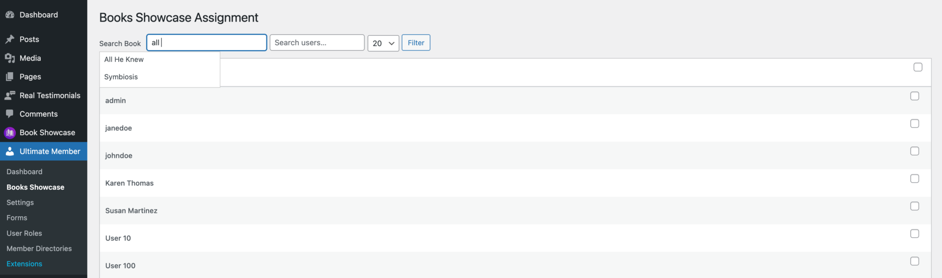Open the Extensions link

[25, 264]
